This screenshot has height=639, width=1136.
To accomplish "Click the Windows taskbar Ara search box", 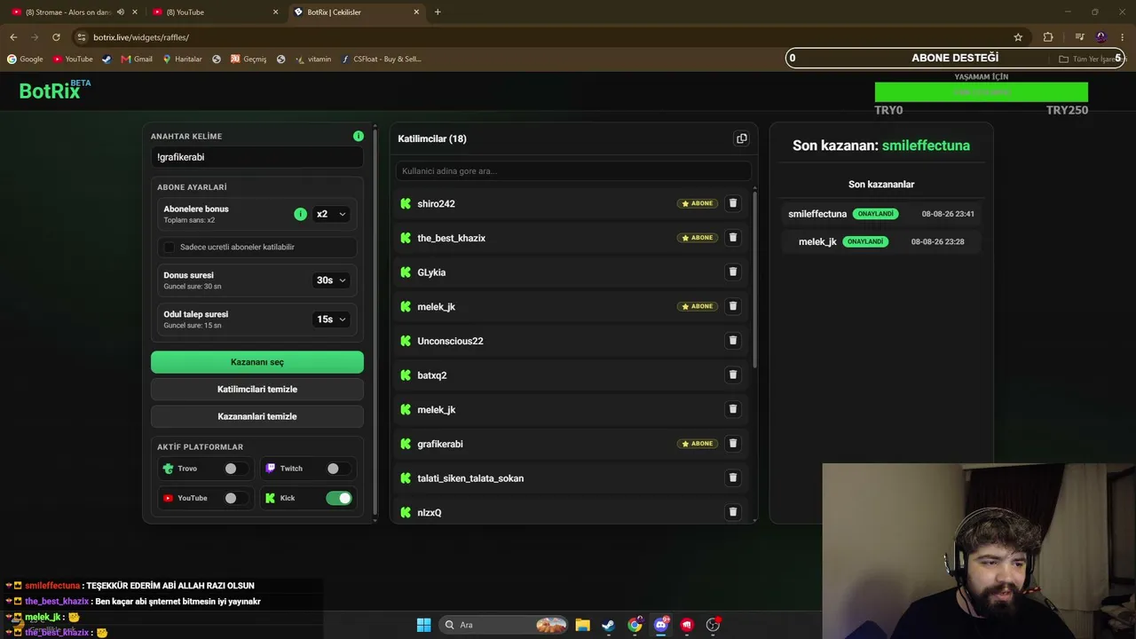I will (x=503, y=625).
